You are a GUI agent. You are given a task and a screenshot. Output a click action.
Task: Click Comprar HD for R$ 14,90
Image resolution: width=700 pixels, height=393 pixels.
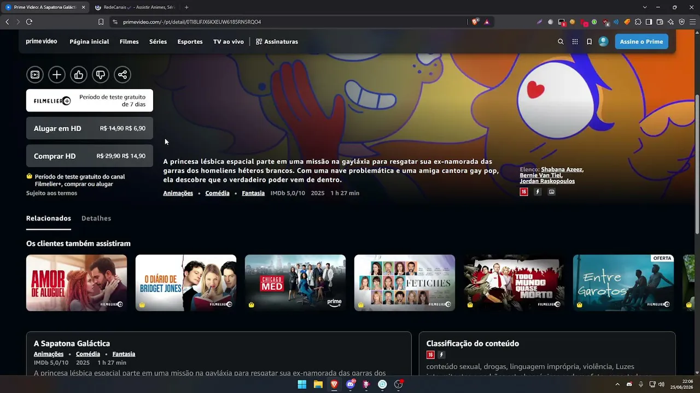point(90,156)
